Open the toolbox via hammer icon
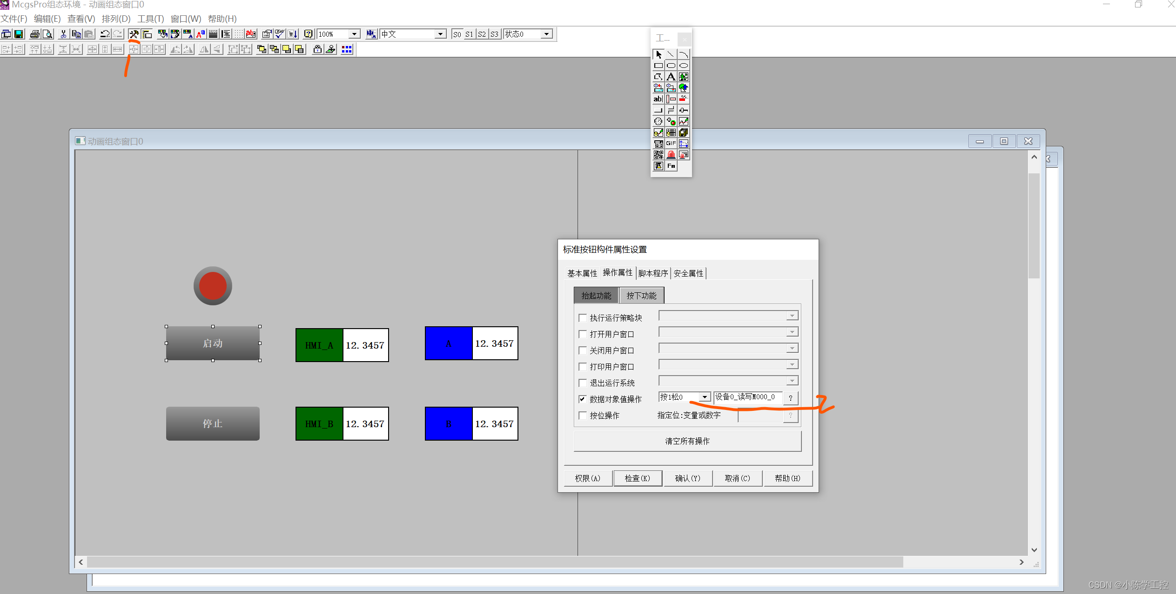Viewport: 1176px width, 594px height. point(134,34)
